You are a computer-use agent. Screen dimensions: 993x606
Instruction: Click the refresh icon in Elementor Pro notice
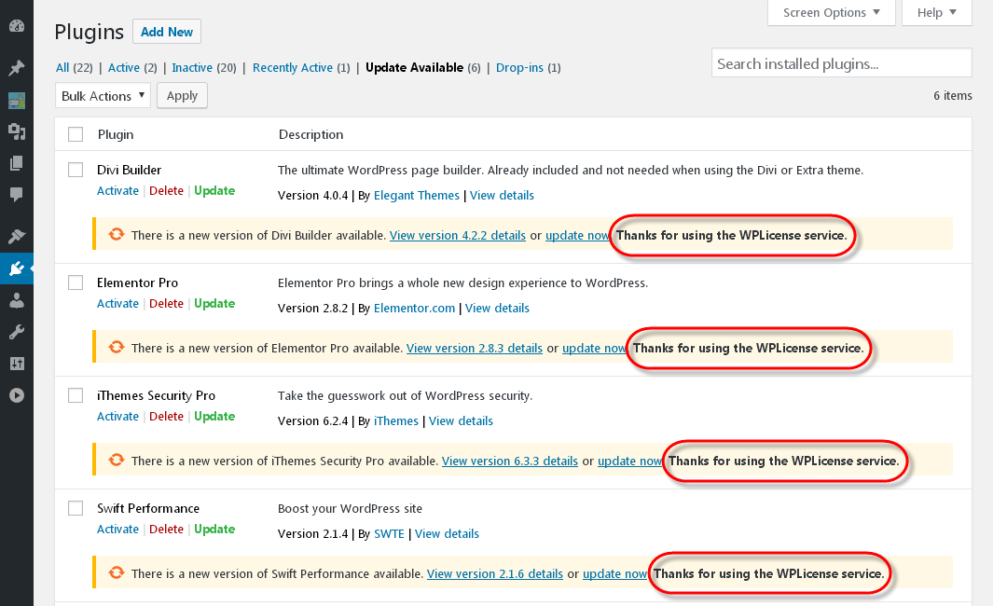pyautogui.click(x=116, y=347)
